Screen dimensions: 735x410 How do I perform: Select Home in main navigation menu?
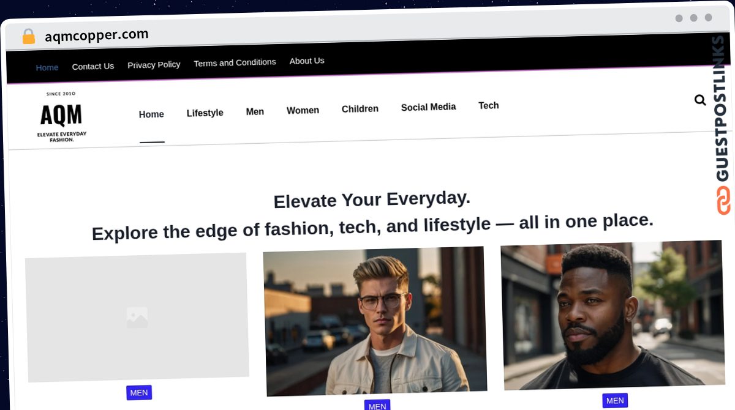click(x=151, y=114)
